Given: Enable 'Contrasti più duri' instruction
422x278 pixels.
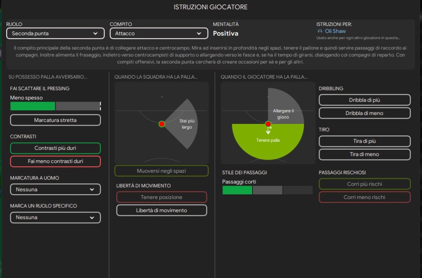Looking at the screenshot, I should coord(55,148).
